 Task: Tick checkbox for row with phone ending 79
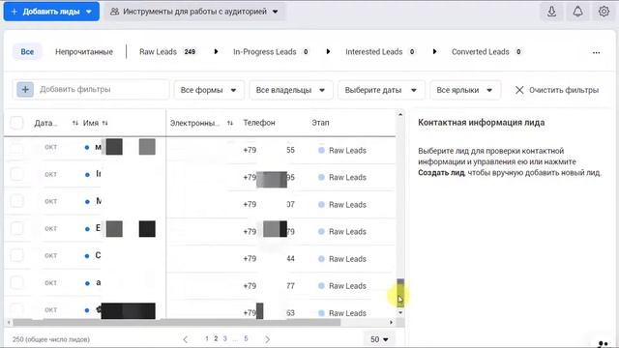[x=16, y=228]
